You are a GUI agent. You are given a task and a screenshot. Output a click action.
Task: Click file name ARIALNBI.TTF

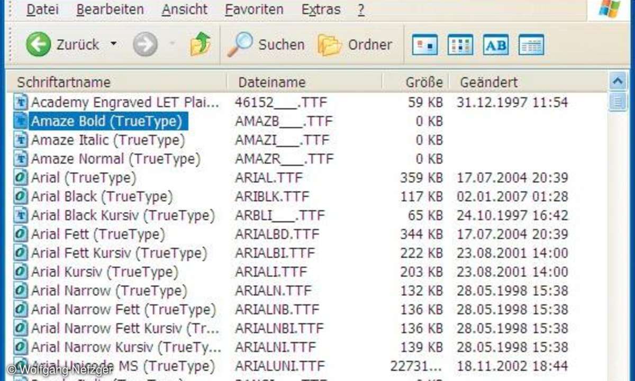coord(279,329)
